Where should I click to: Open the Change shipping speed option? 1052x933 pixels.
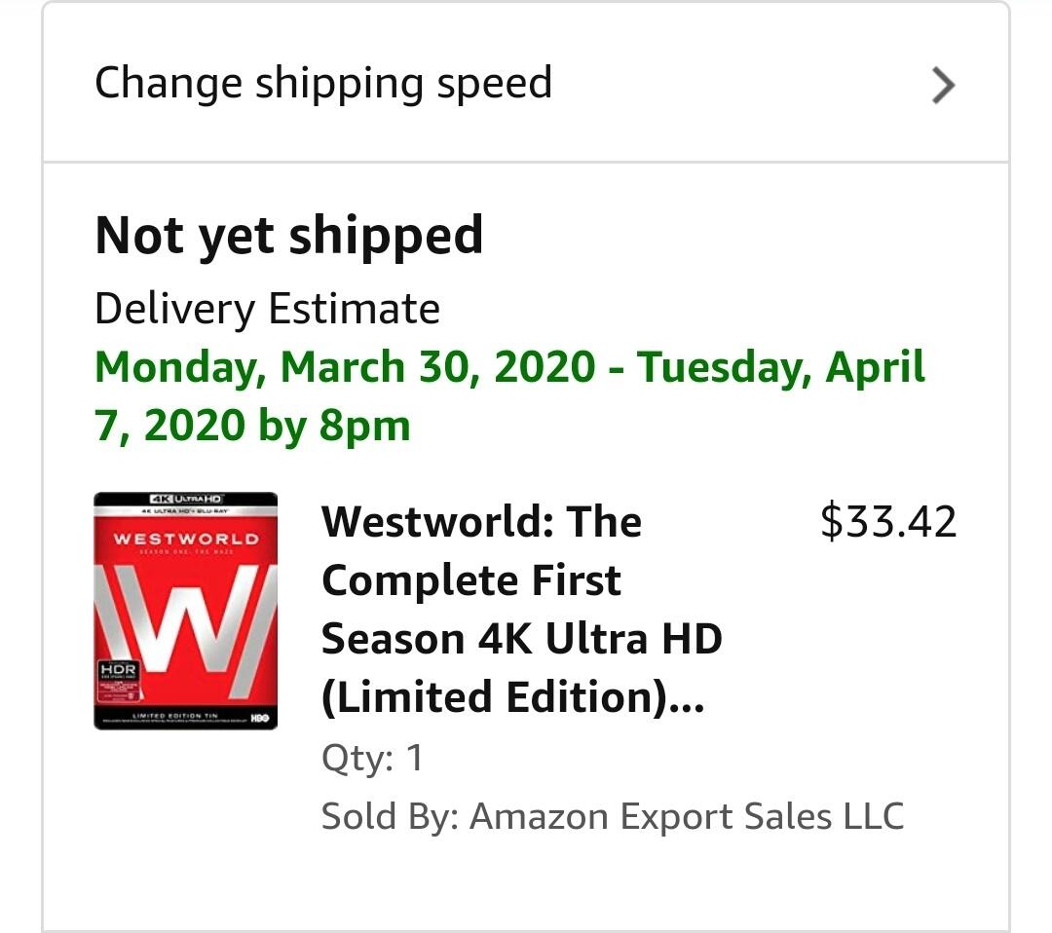point(323,83)
